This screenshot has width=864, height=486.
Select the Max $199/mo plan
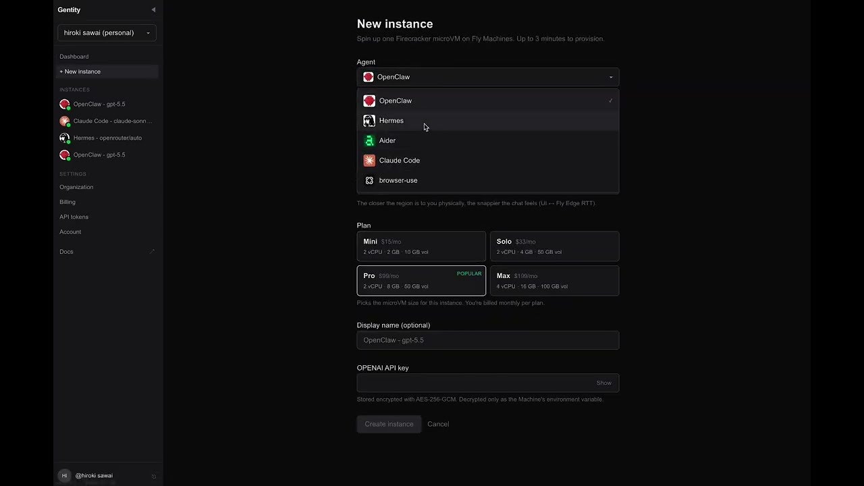(554, 280)
